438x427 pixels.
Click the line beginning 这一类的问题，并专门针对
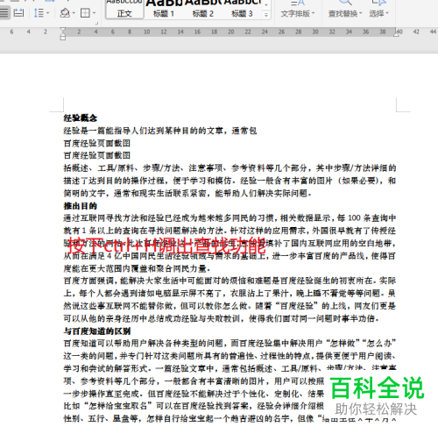pos(230,356)
